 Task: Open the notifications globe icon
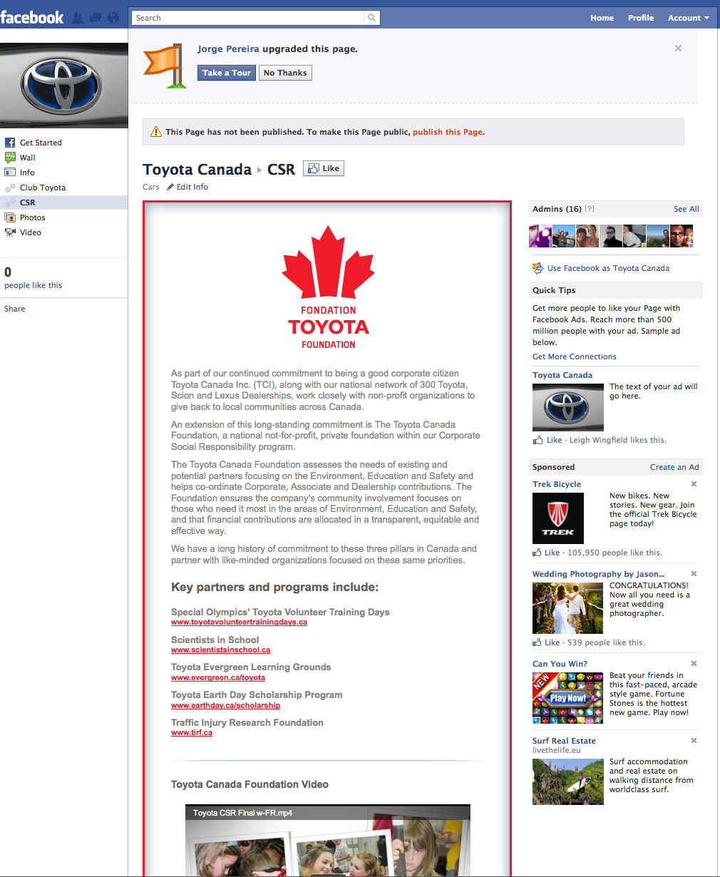[x=113, y=18]
